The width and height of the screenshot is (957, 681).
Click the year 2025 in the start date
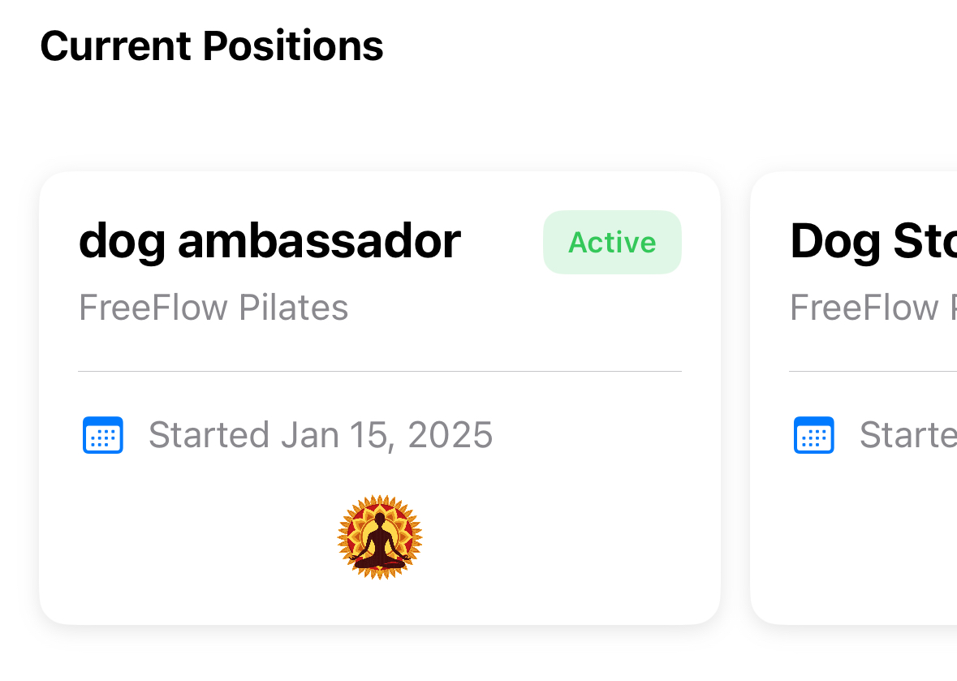[450, 434]
